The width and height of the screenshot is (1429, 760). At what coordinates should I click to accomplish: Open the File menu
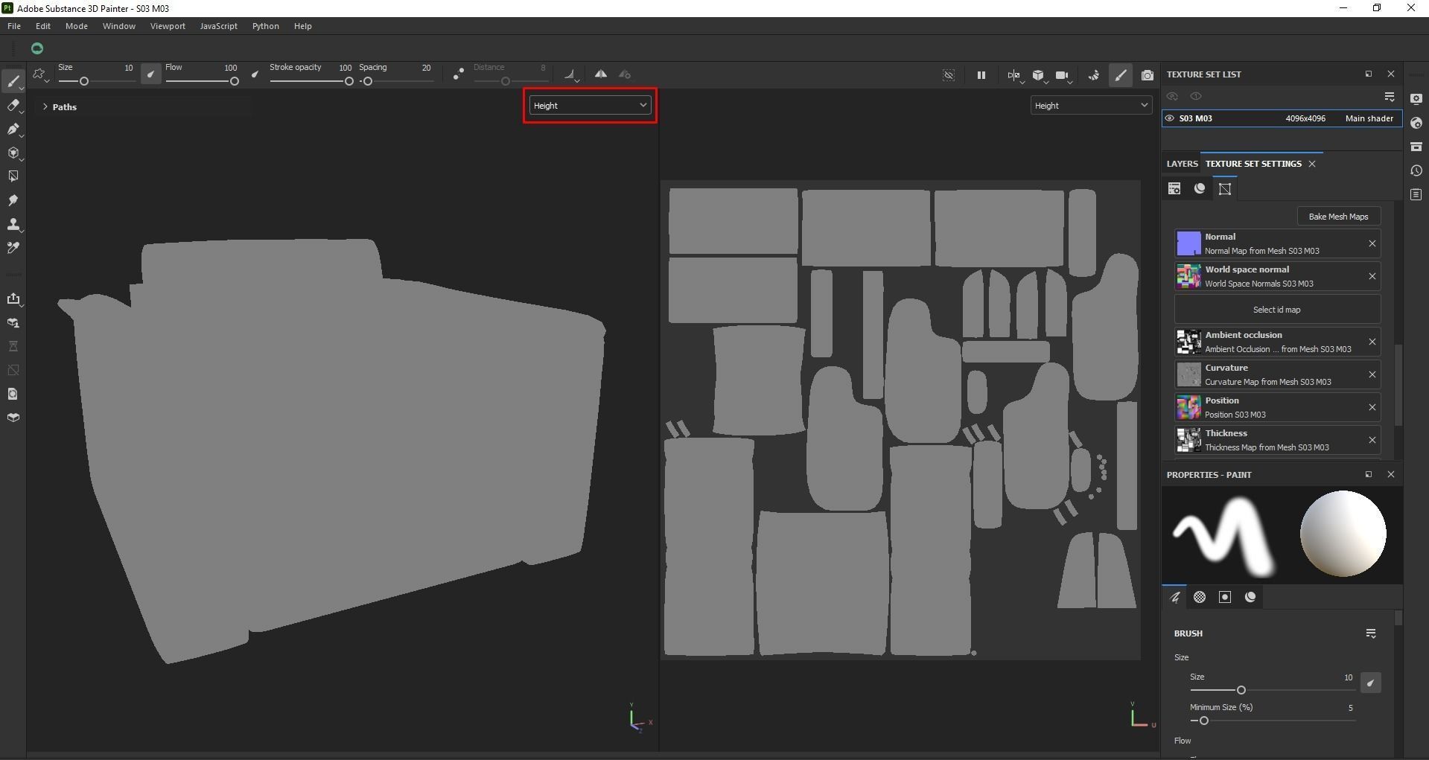pyautogui.click(x=14, y=26)
